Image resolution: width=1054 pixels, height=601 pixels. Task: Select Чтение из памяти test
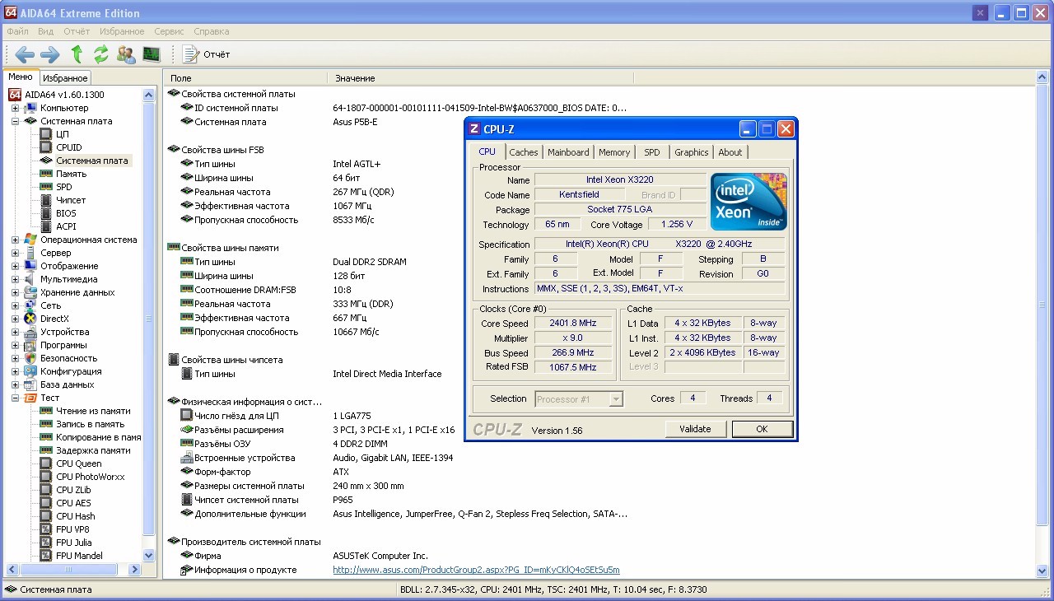coord(93,411)
